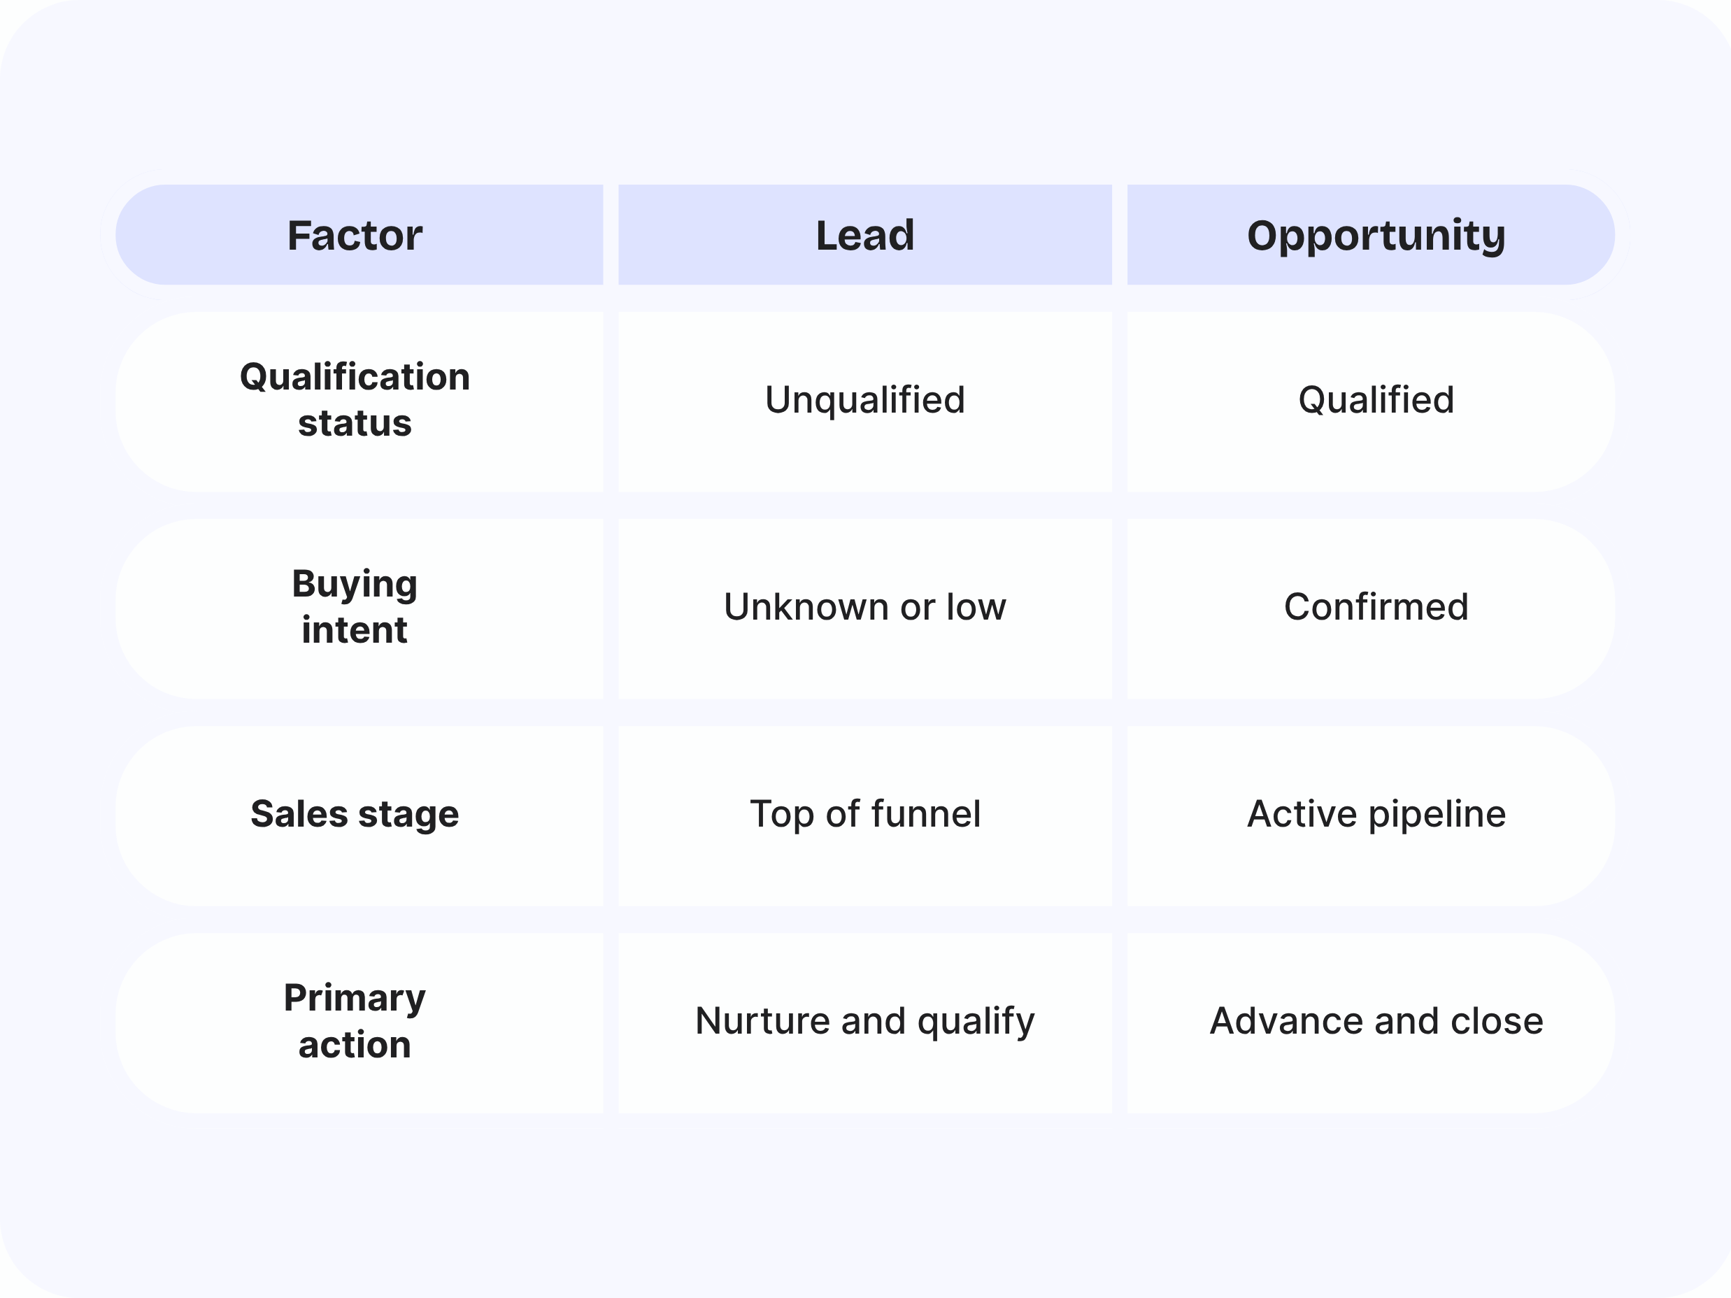Select the Nurture and qualify cell
This screenshot has width=1731, height=1298.
click(x=864, y=1022)
